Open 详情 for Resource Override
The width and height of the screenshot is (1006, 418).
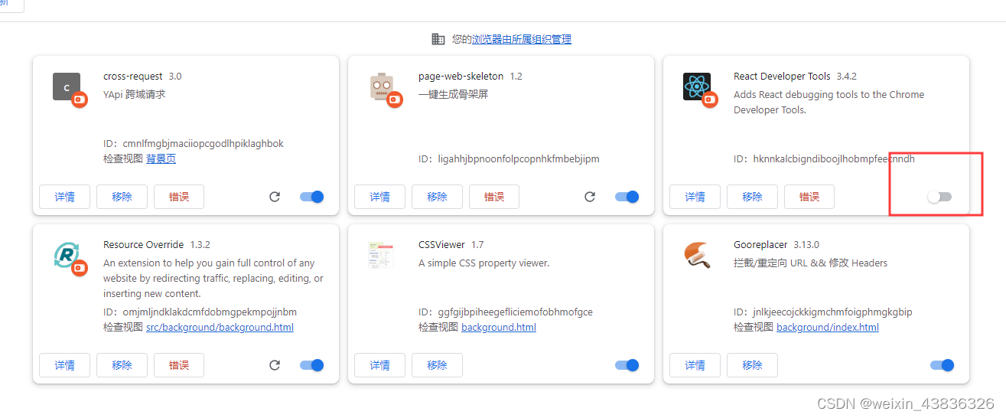[65, 365]
